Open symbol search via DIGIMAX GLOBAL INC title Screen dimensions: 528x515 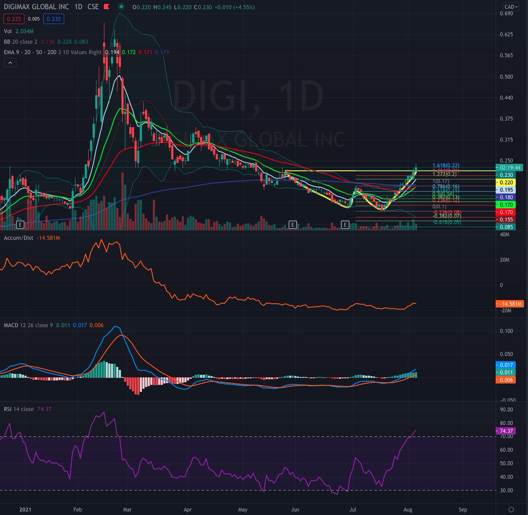pos(37,7)
